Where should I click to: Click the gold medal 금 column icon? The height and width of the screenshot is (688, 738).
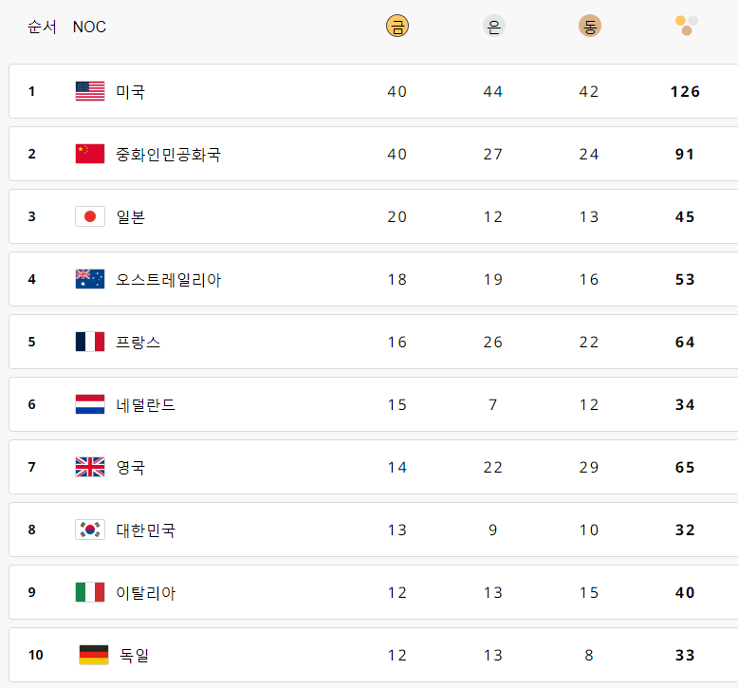tap(397, 26)
